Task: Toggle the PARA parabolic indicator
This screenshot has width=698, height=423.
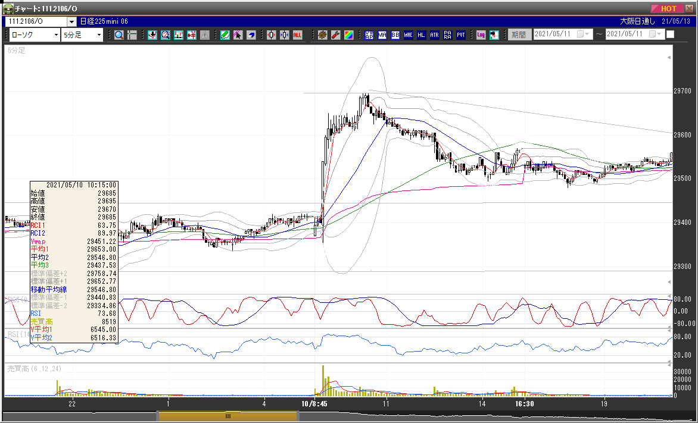Action: coord(447,35)
